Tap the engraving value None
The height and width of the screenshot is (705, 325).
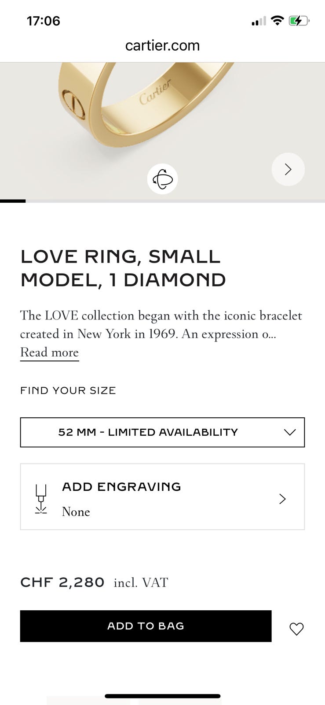(x=76, y=512)
